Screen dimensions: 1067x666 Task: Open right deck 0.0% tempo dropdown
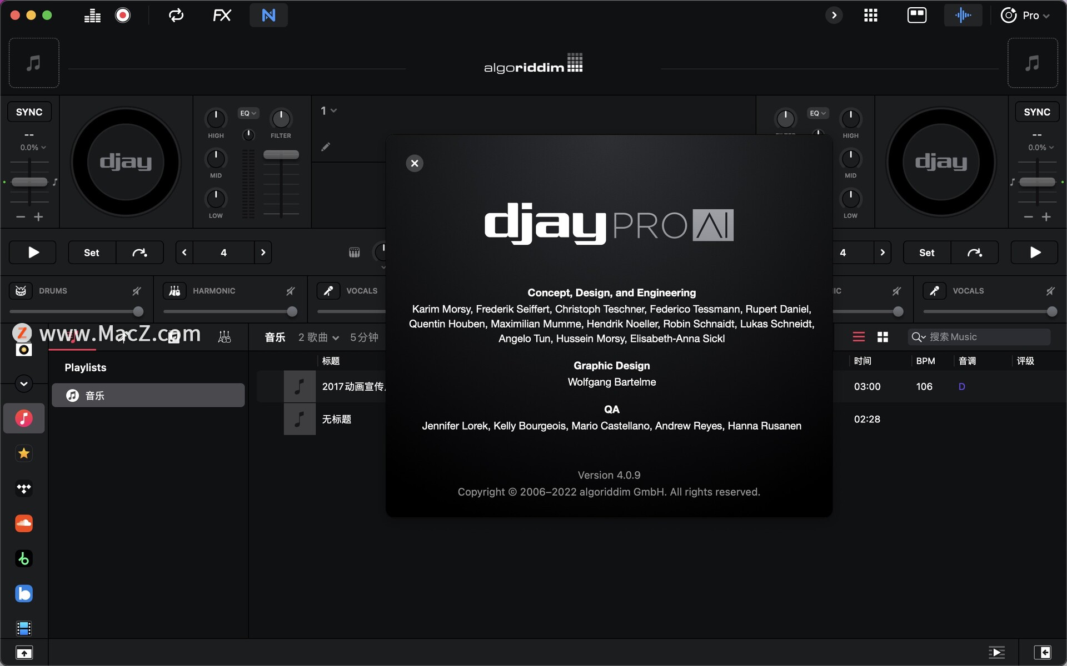pyautogui.click(x=1040, y=148)
